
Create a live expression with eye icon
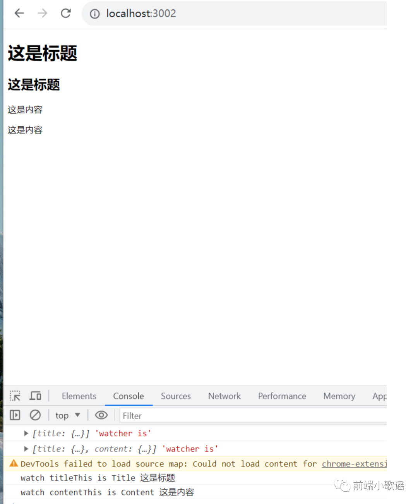pos(101,415)
